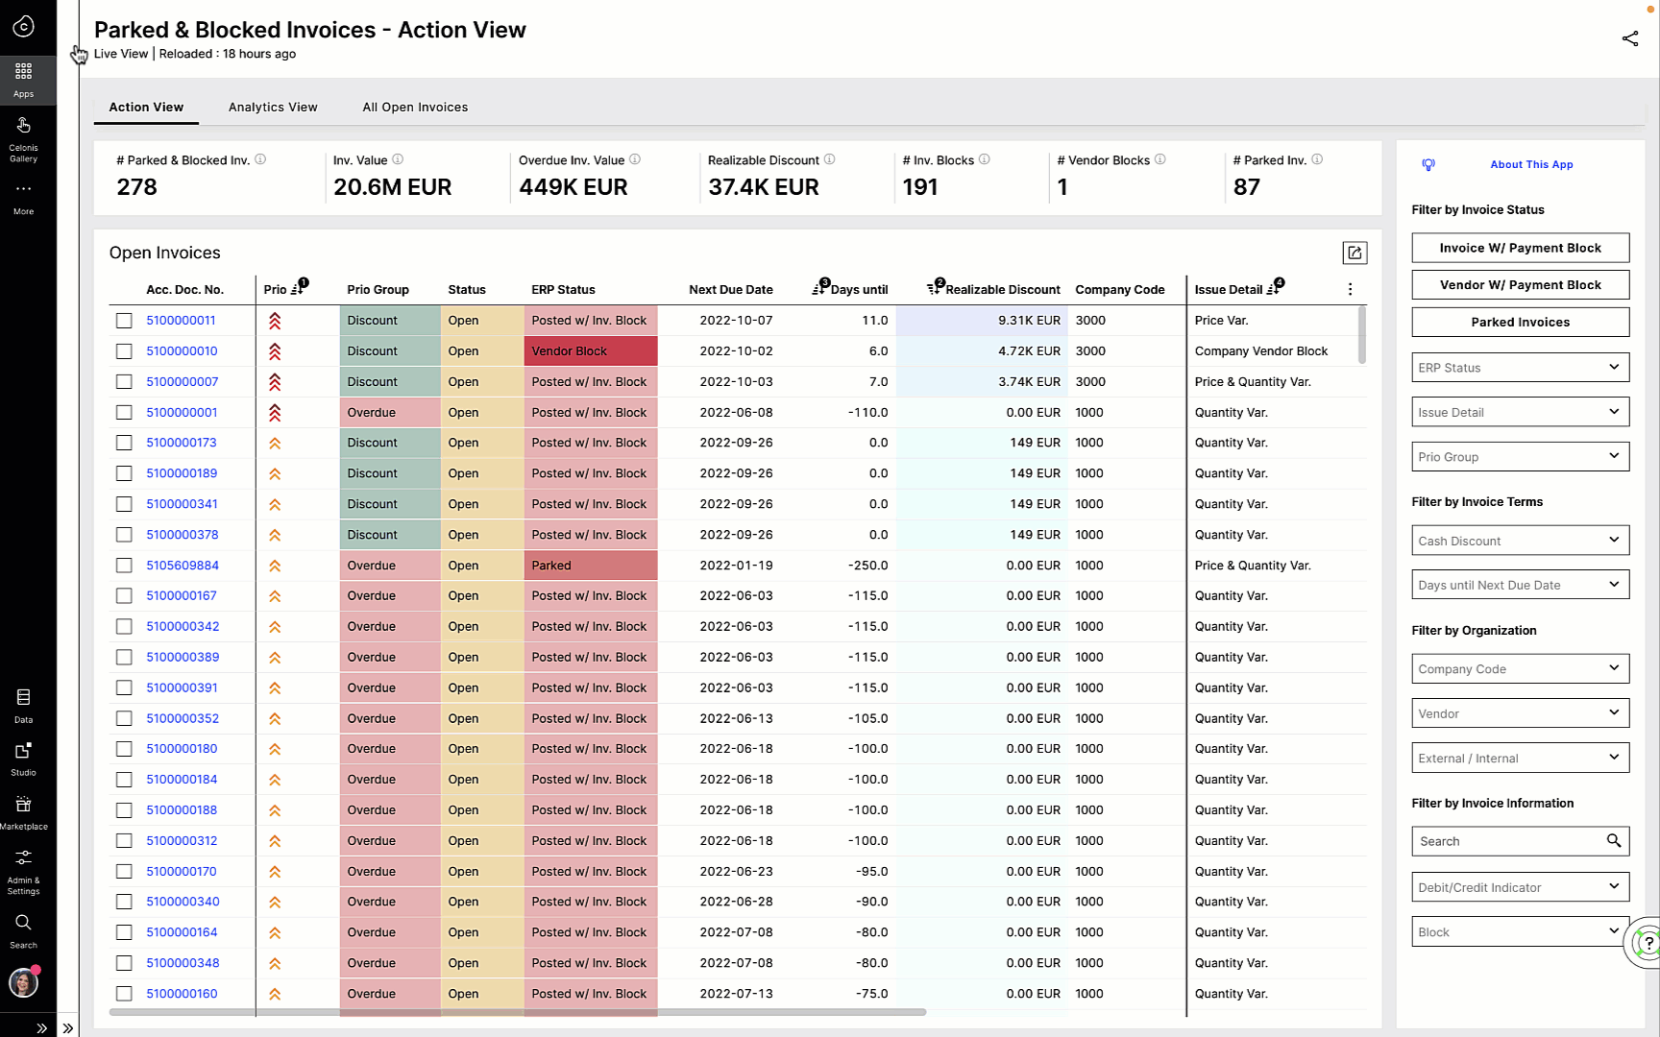Viewport: 1660px width, 1037px height.
Task: Open the Prio Group filter dropdown
Action: [x=1520, y=456]
